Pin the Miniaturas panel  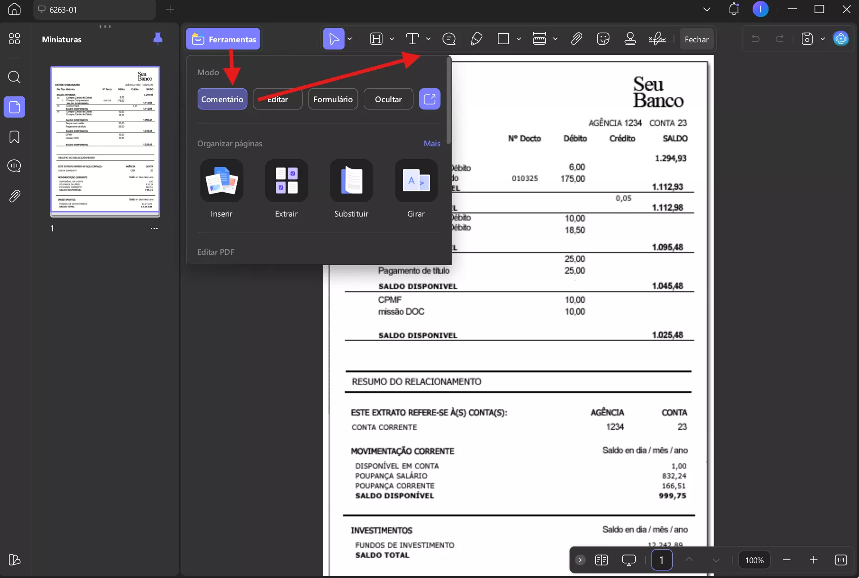158,39
